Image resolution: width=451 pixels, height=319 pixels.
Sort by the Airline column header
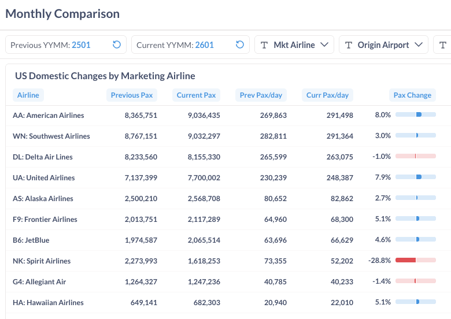(x=28, y=95)
